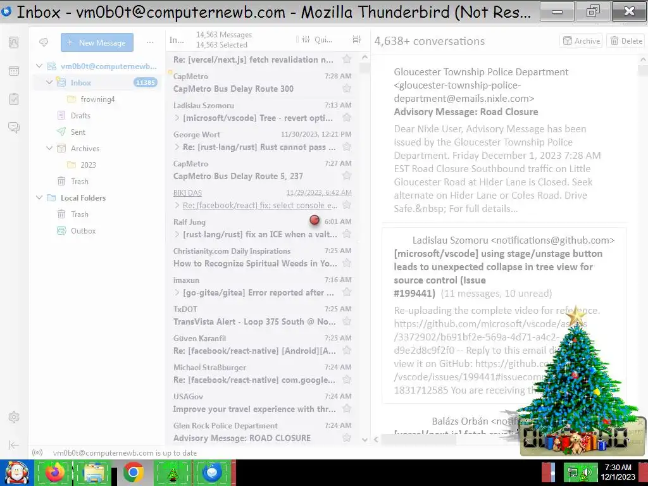Screen dimensions: 648x486
Task: Star the microsoft/vscode Tree revert message
Action: [x=347, y=118]
